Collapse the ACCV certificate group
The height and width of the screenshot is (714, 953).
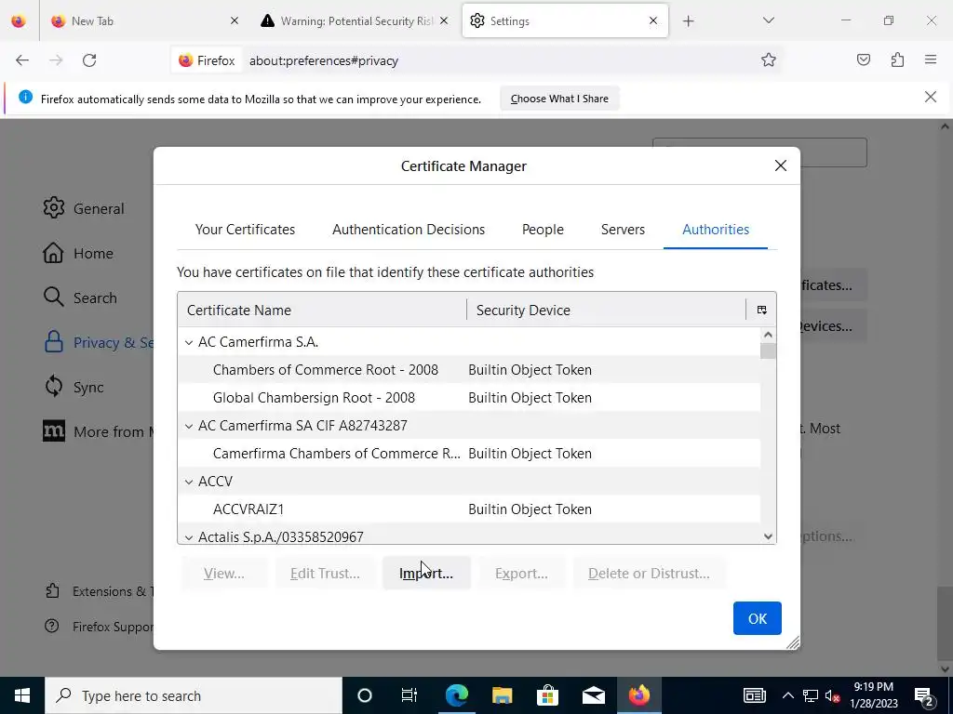click(189, 483)
